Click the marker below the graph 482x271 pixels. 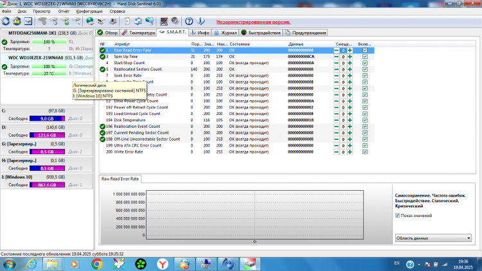click(254, 241)
